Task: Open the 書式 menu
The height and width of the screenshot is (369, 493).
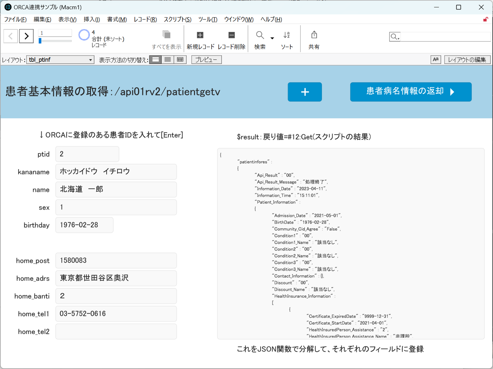Action: 117,19
